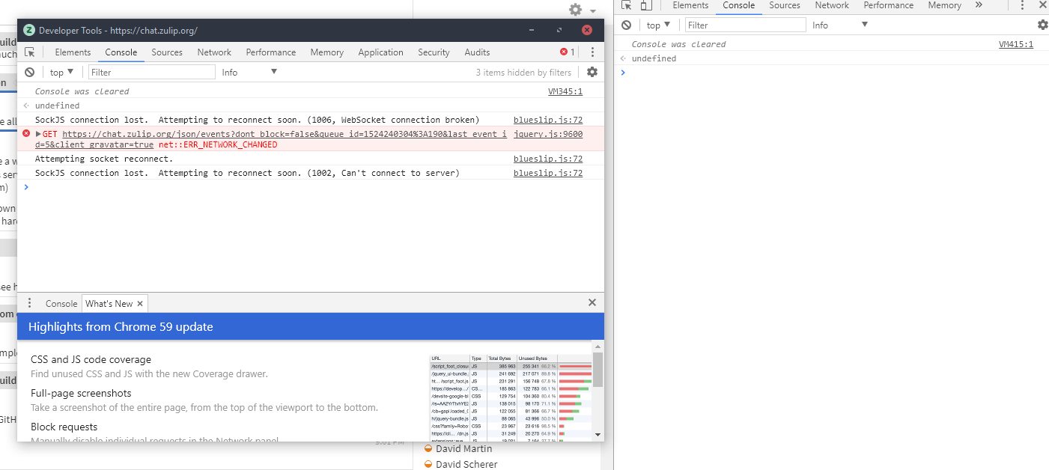Open VM345:1 source link

click(565, 91)
